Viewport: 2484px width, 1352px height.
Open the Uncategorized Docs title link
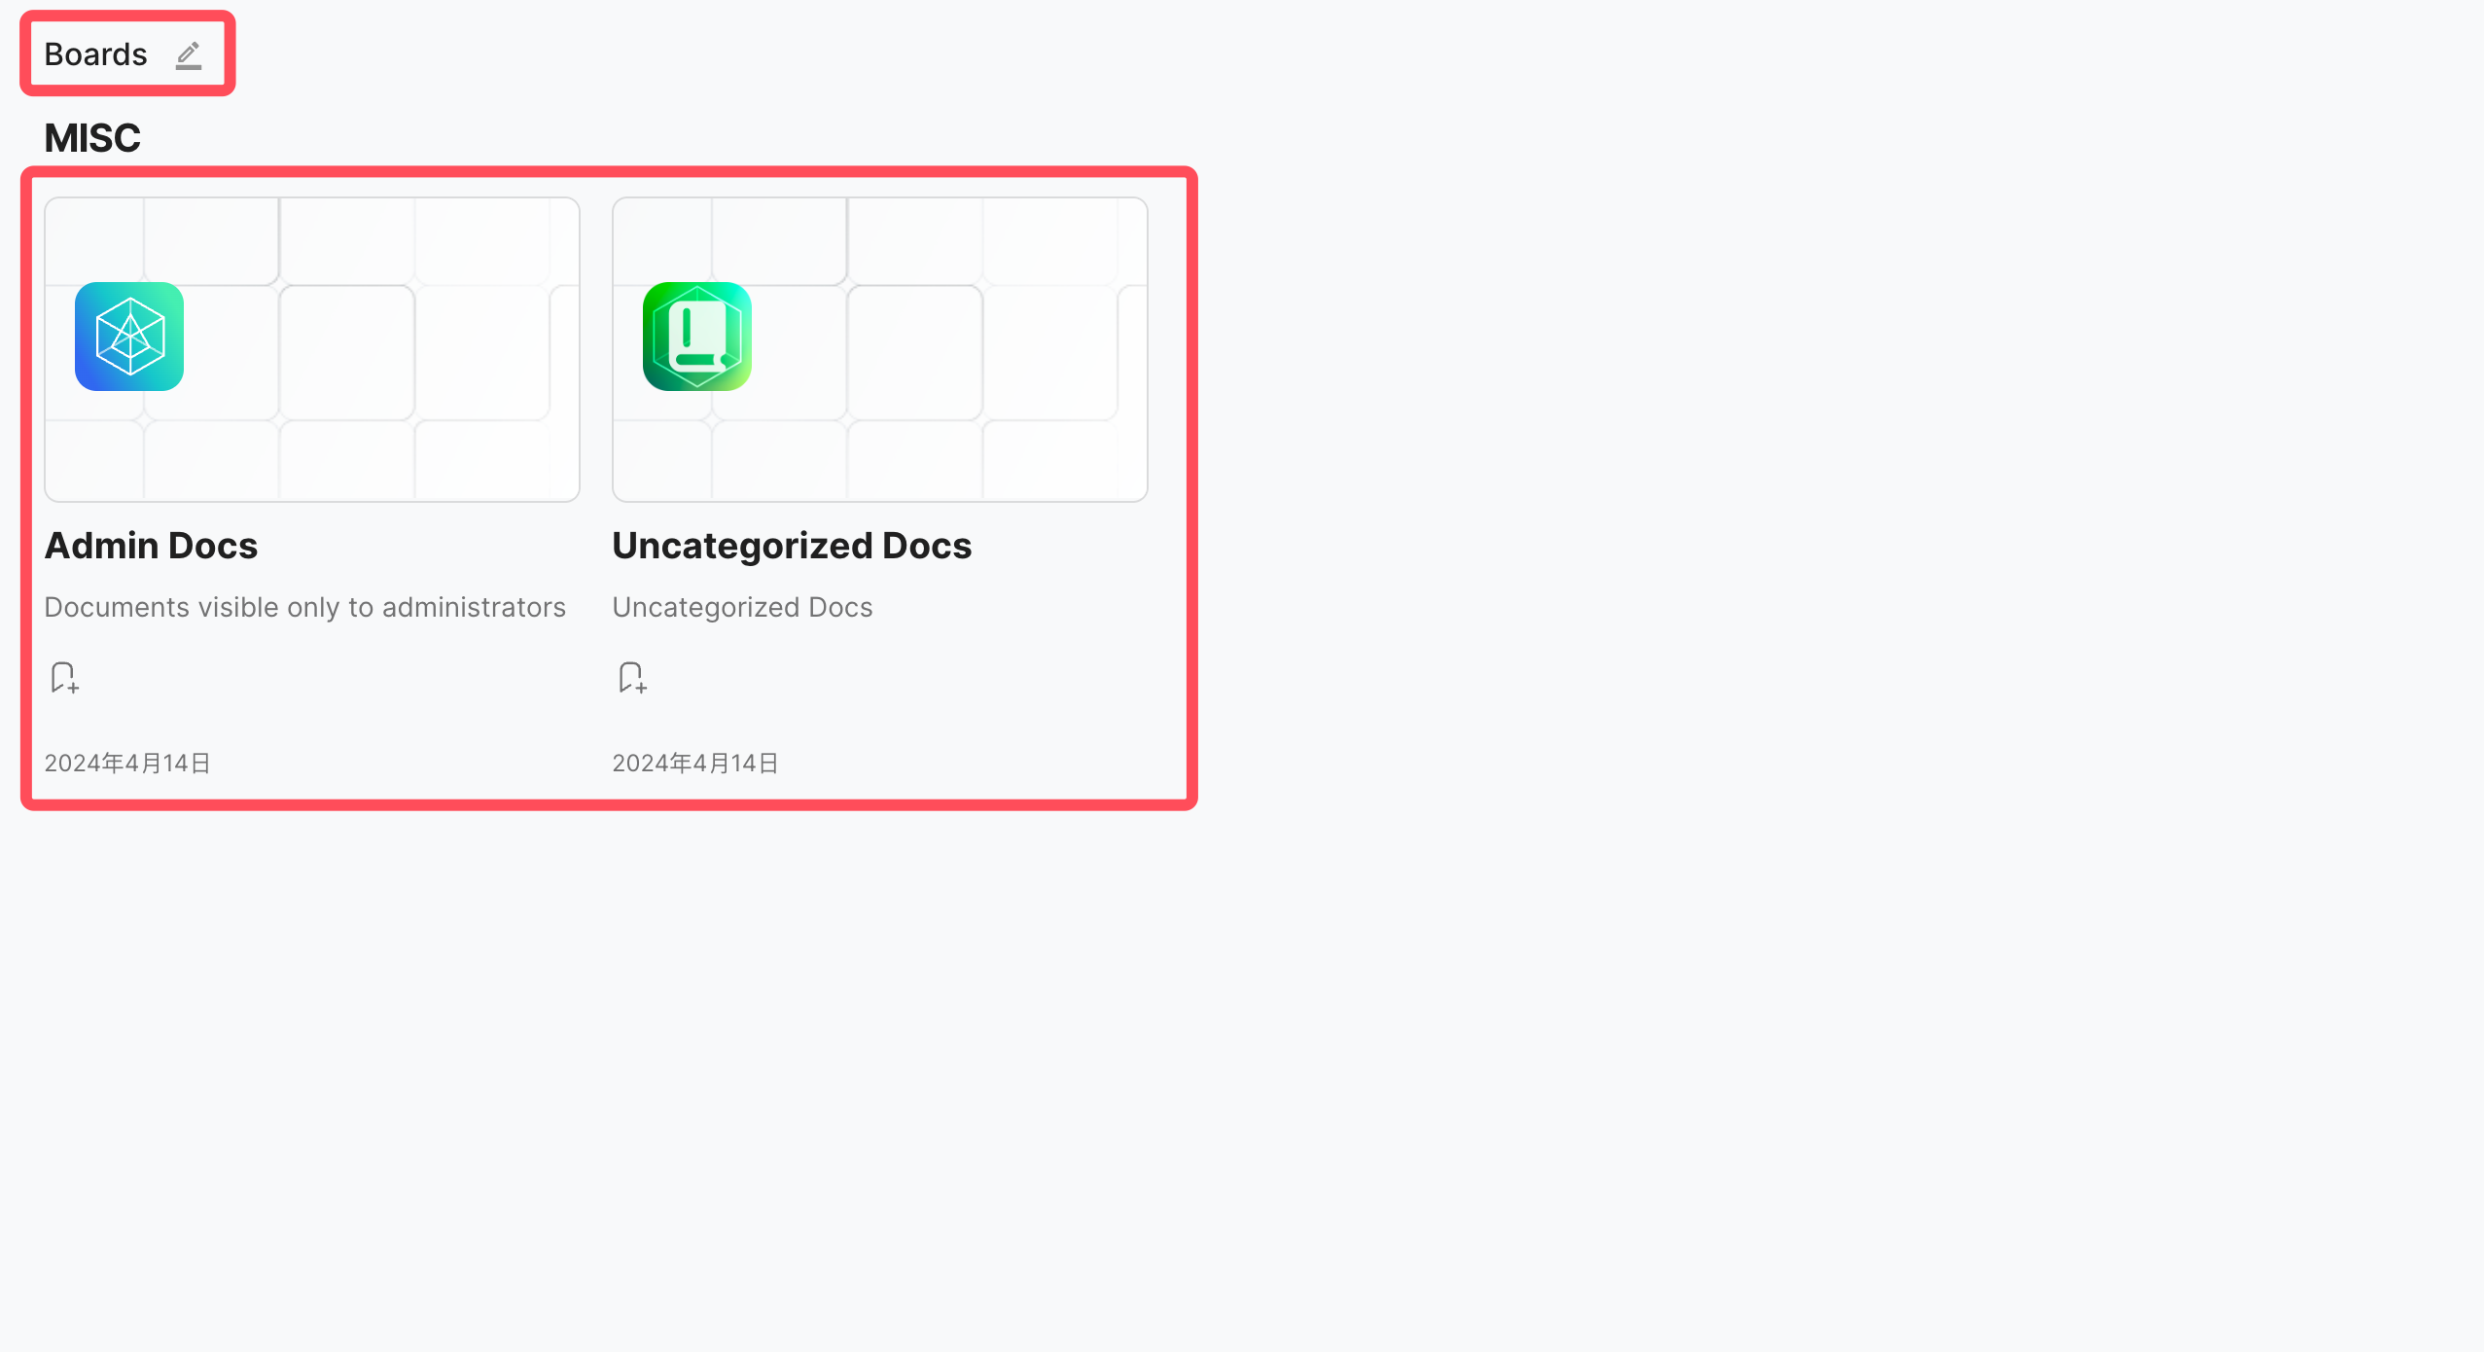(792, 546)
